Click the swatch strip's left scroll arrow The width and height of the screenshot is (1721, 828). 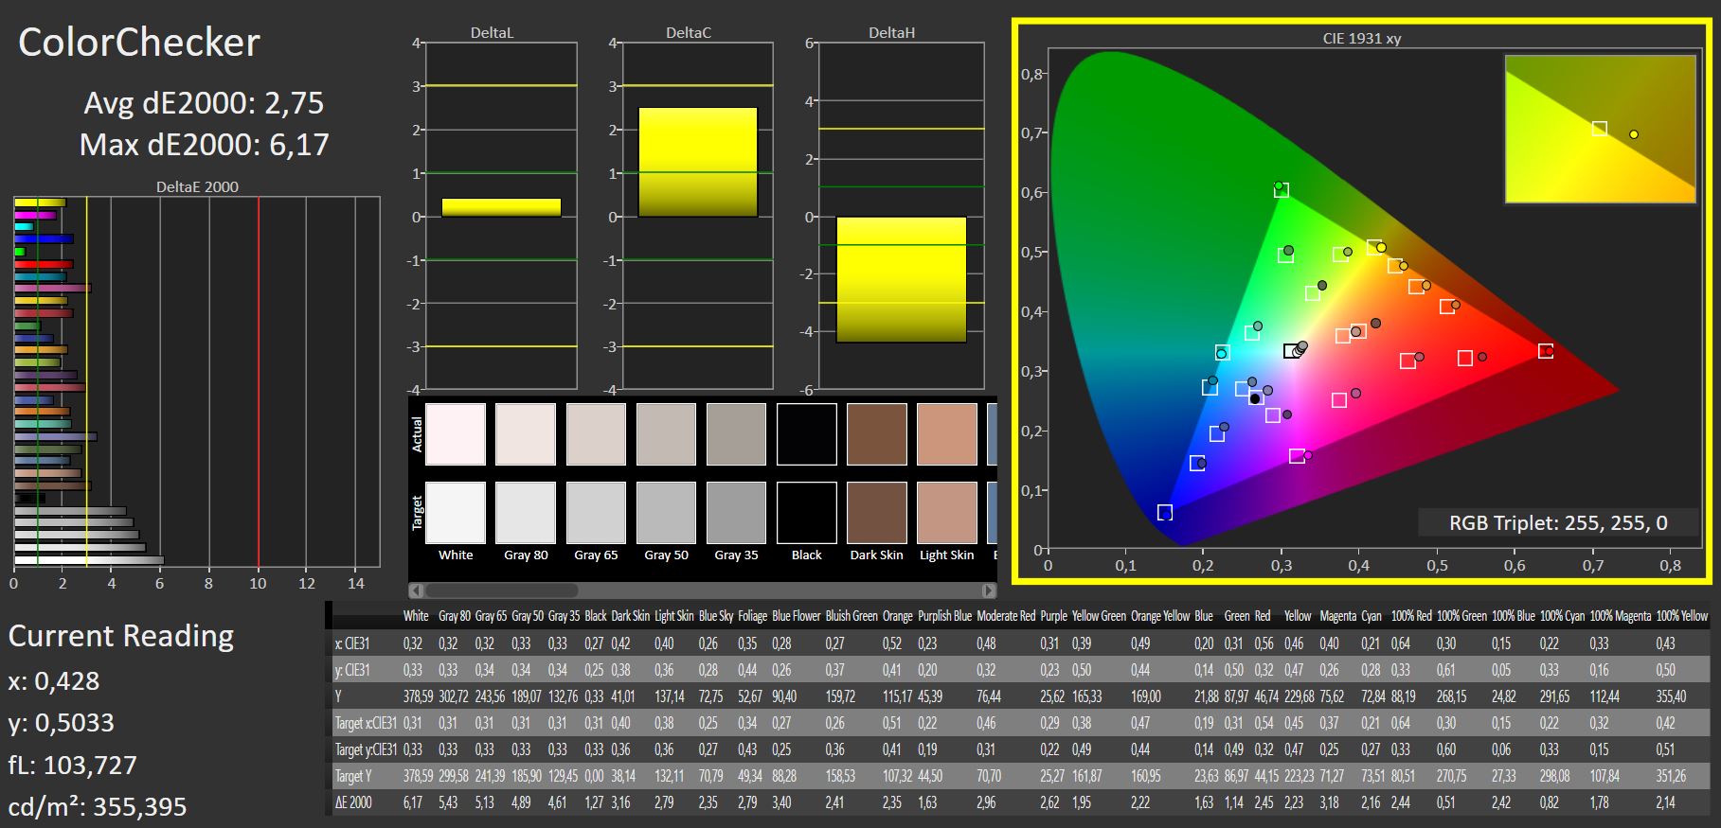[416, 590]
